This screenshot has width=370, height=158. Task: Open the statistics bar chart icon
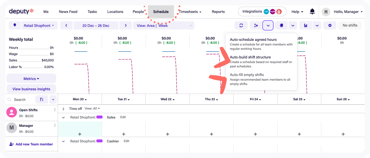306,26
